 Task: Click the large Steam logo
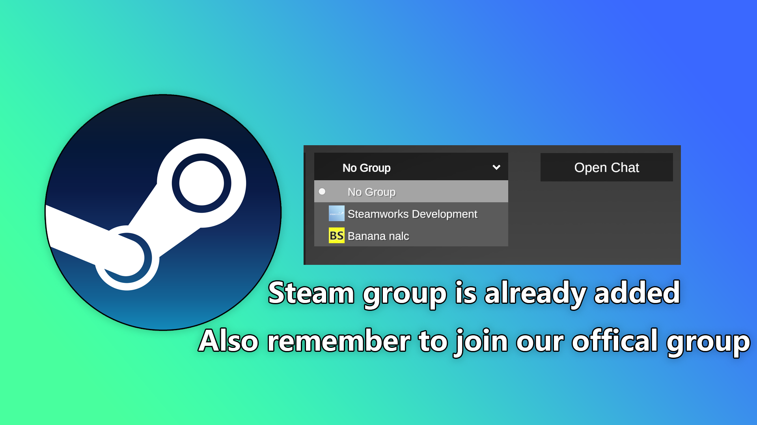pos(163,213)
